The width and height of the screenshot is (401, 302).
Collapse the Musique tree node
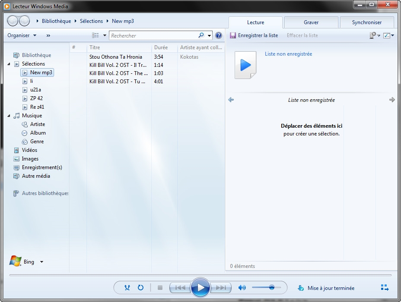tap(9, 116)
